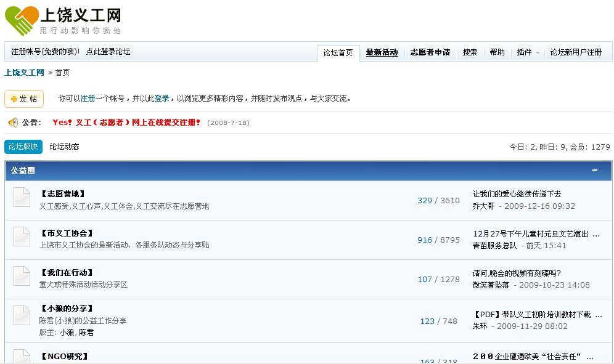Click timestamp 前天 15:41

point(546,245)
